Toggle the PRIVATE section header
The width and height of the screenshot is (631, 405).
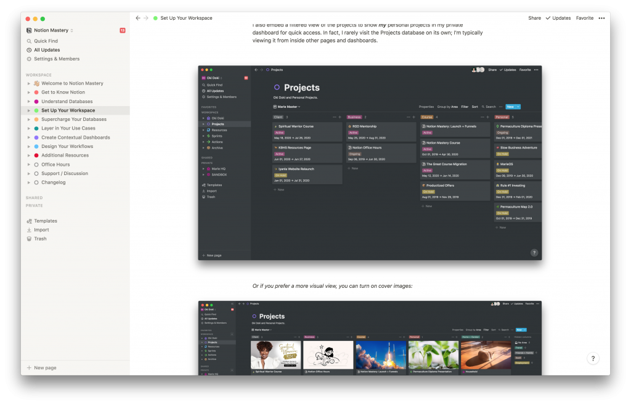tap(35, 206)
